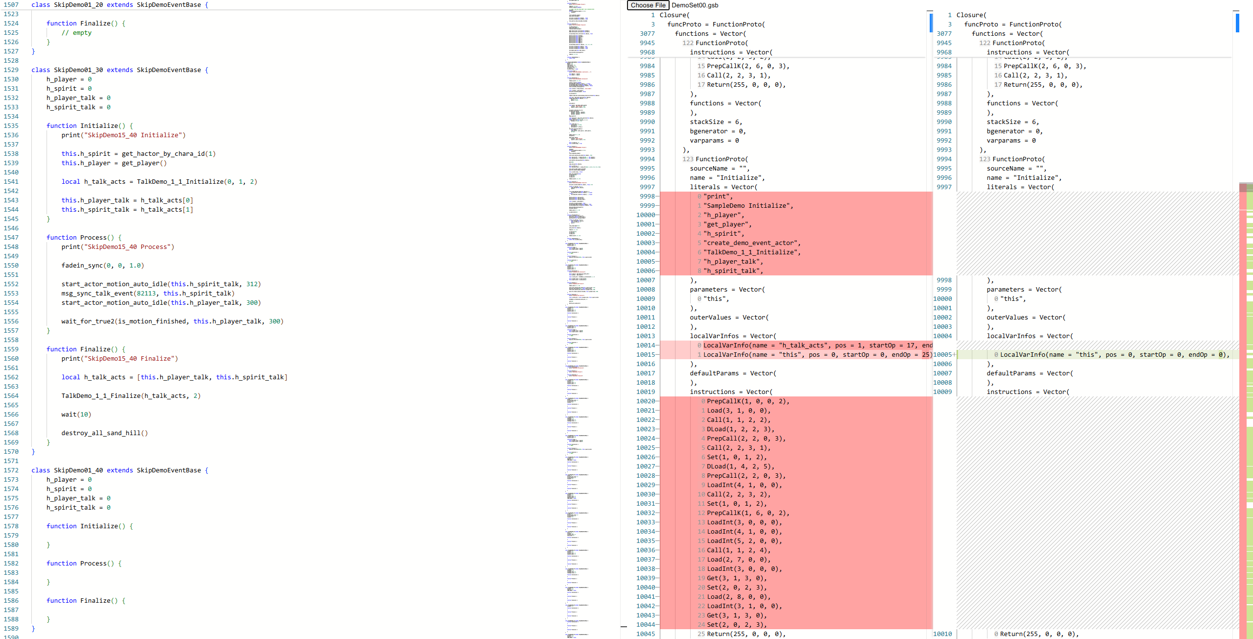Click the red-green diff overview ruler at the far right
The width and height of the screenshot is (1253, 639).
tap(1246, 392)
